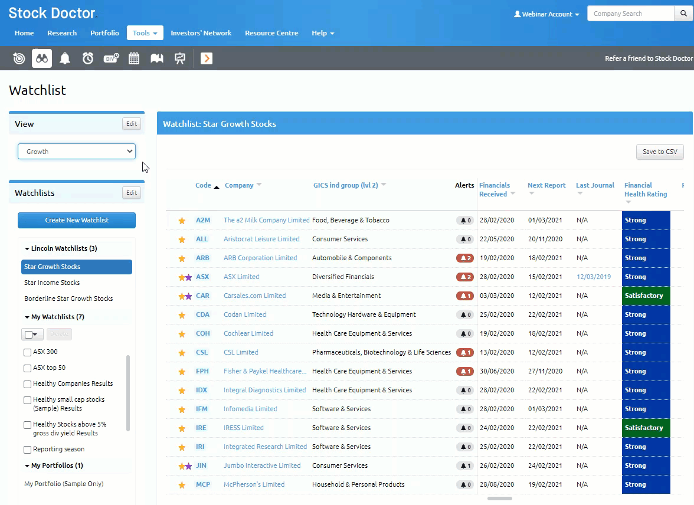The image size is (694, 505).
Task: Open My Portfolio (Sample Only)
Action: (x=64, y=484)
